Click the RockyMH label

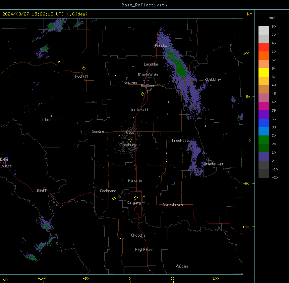[x=82, y=76]
